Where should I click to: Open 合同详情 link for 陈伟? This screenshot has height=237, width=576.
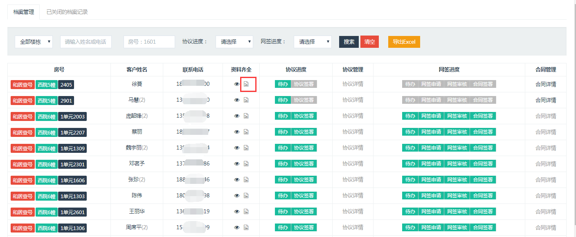pos(546,196)
